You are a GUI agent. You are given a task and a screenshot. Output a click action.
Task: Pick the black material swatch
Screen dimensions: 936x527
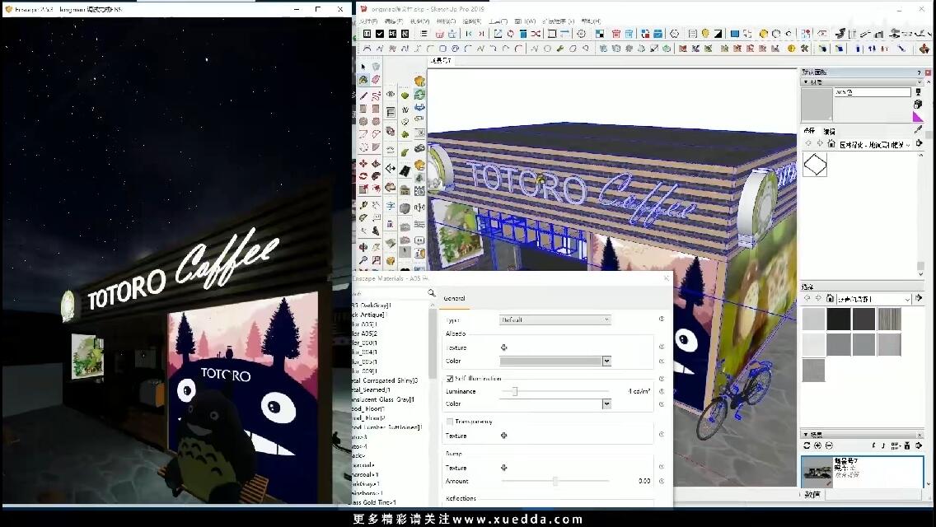(x=839, y=319)
